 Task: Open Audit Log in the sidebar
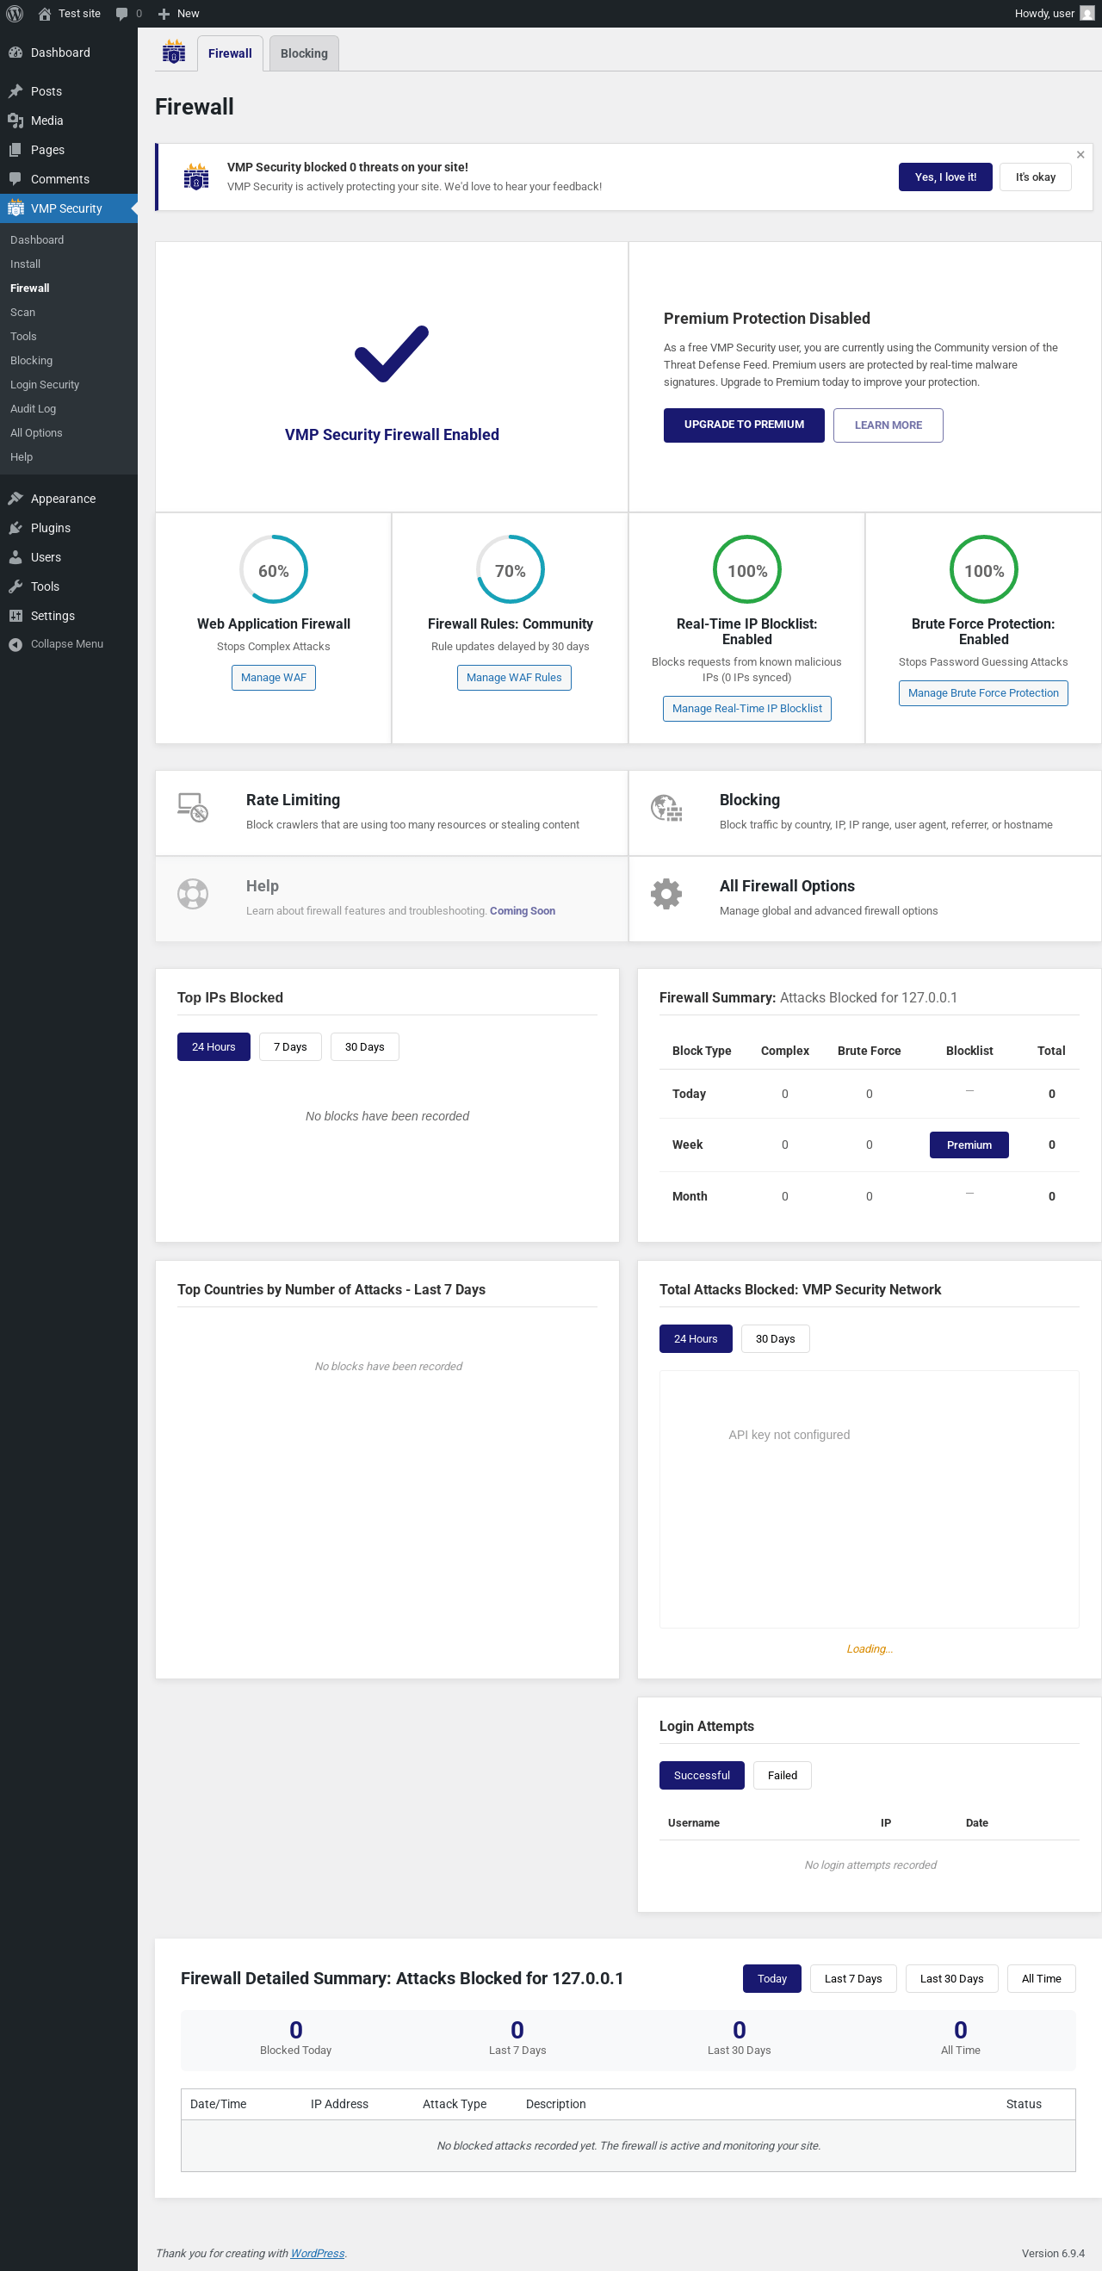34,409
